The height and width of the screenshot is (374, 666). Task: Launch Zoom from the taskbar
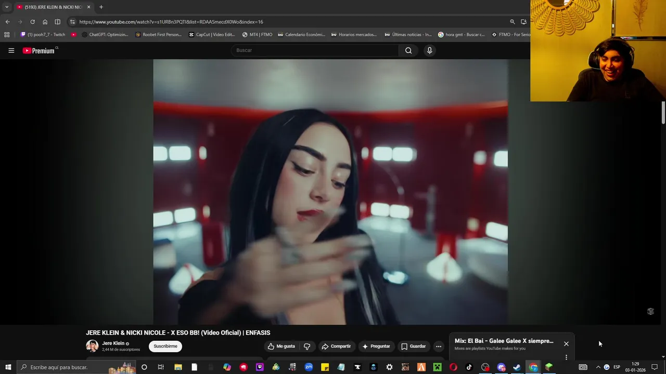click(309, 367)
